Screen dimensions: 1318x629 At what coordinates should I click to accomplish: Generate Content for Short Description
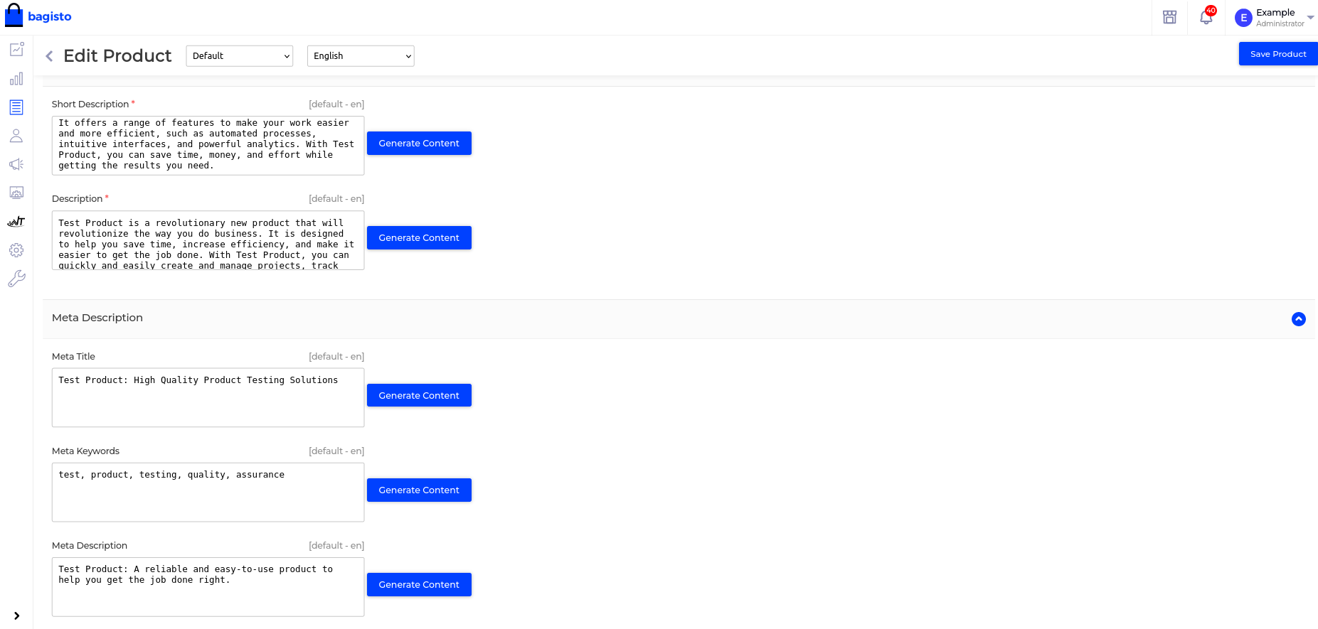(419, 144)
